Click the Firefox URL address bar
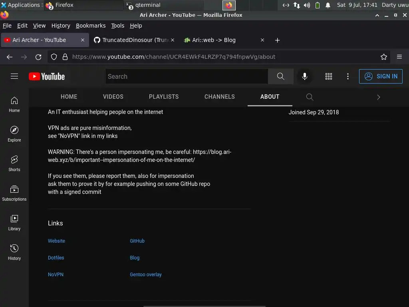409x307 pixels. click(219, 57)
